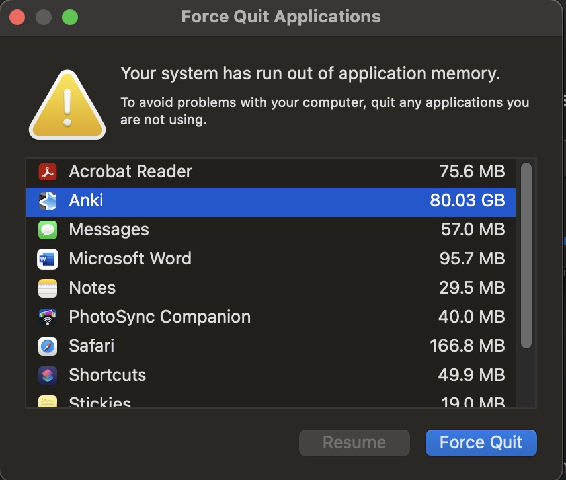The image size is (566, 480).
Task: Click the greyed-out Resume button
Action: (x=354, y=443)
